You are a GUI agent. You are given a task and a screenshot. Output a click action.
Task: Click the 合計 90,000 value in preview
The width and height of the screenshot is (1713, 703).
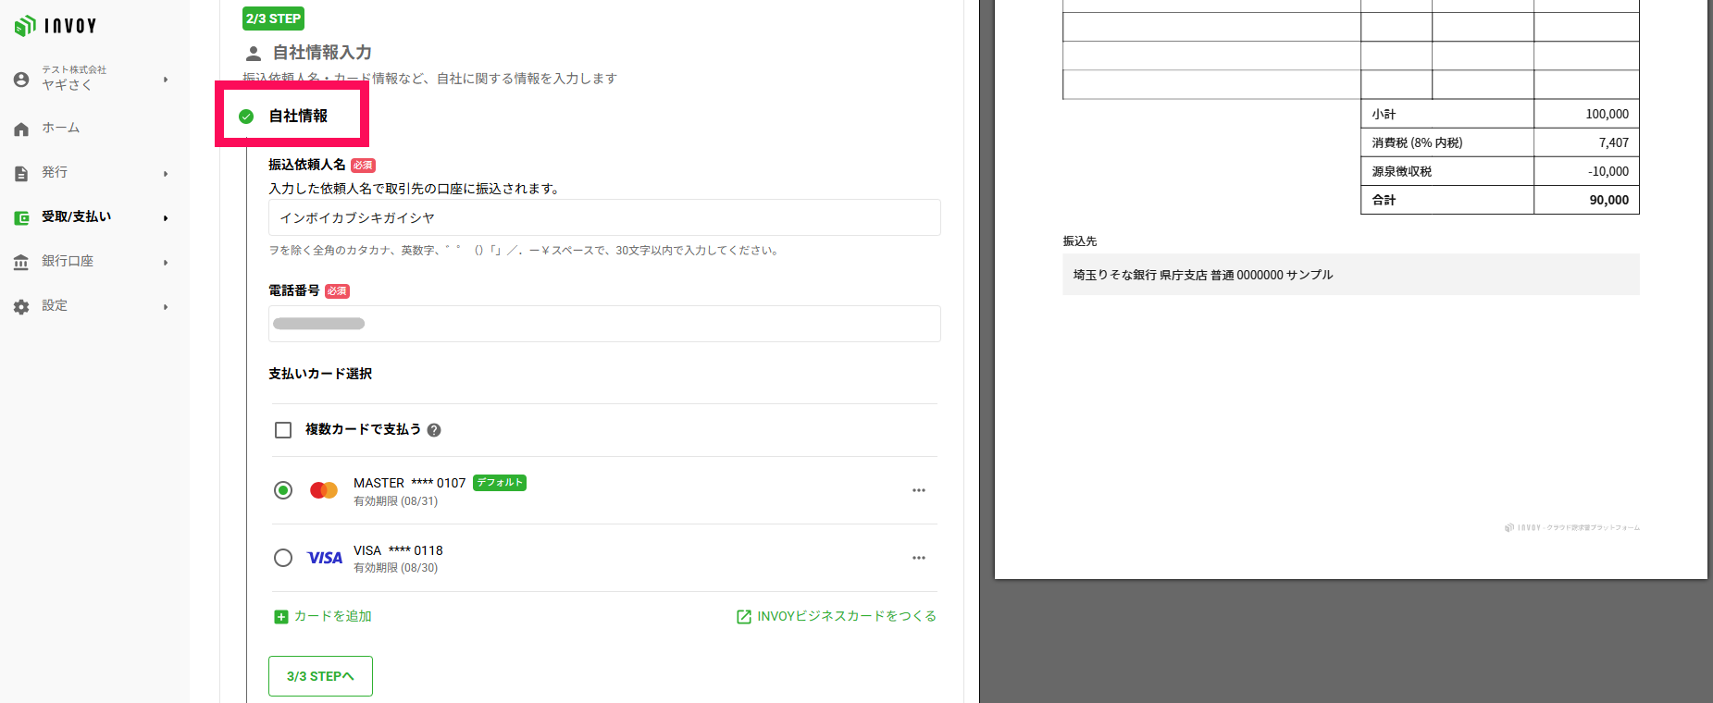pos(1609,200)
